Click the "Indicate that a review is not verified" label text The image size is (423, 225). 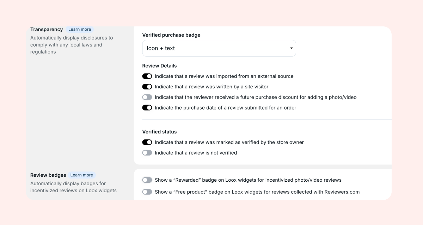196,153
